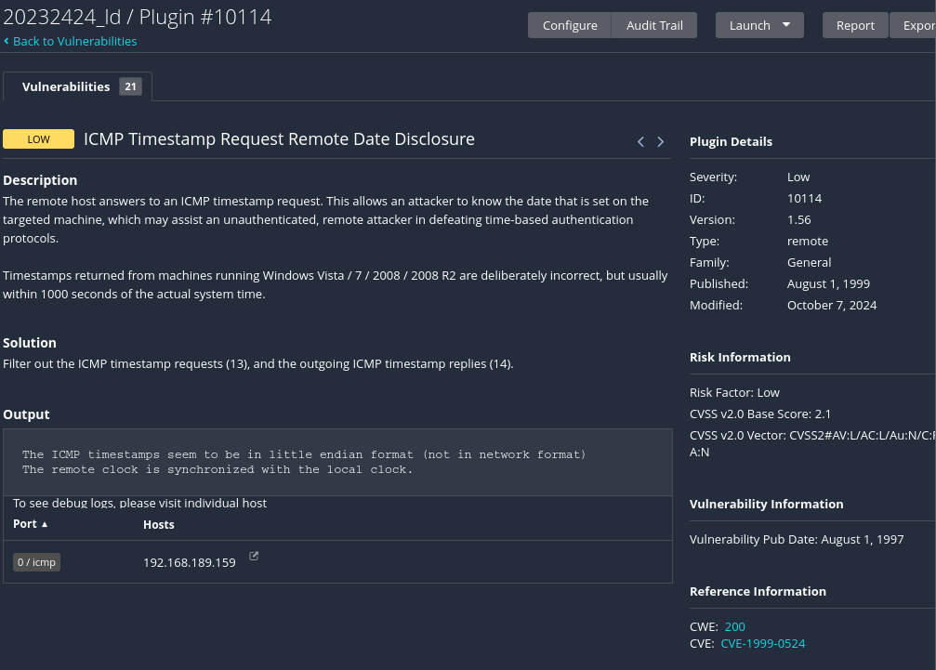Click the plugin output text box

point(336,462)
